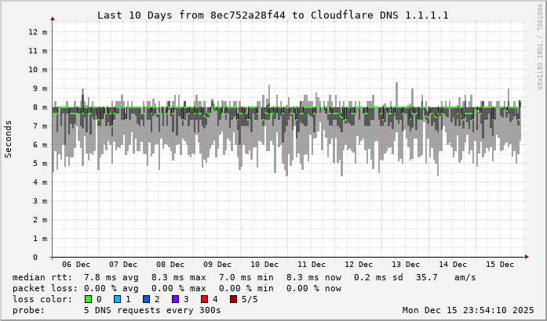Click the red 4 loss color swatch
547x321 pixels.
(x=203, y=299)
